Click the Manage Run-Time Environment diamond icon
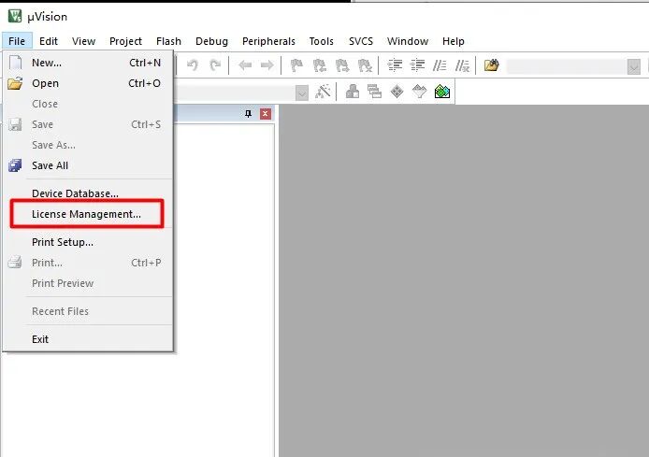 (397, 92)
